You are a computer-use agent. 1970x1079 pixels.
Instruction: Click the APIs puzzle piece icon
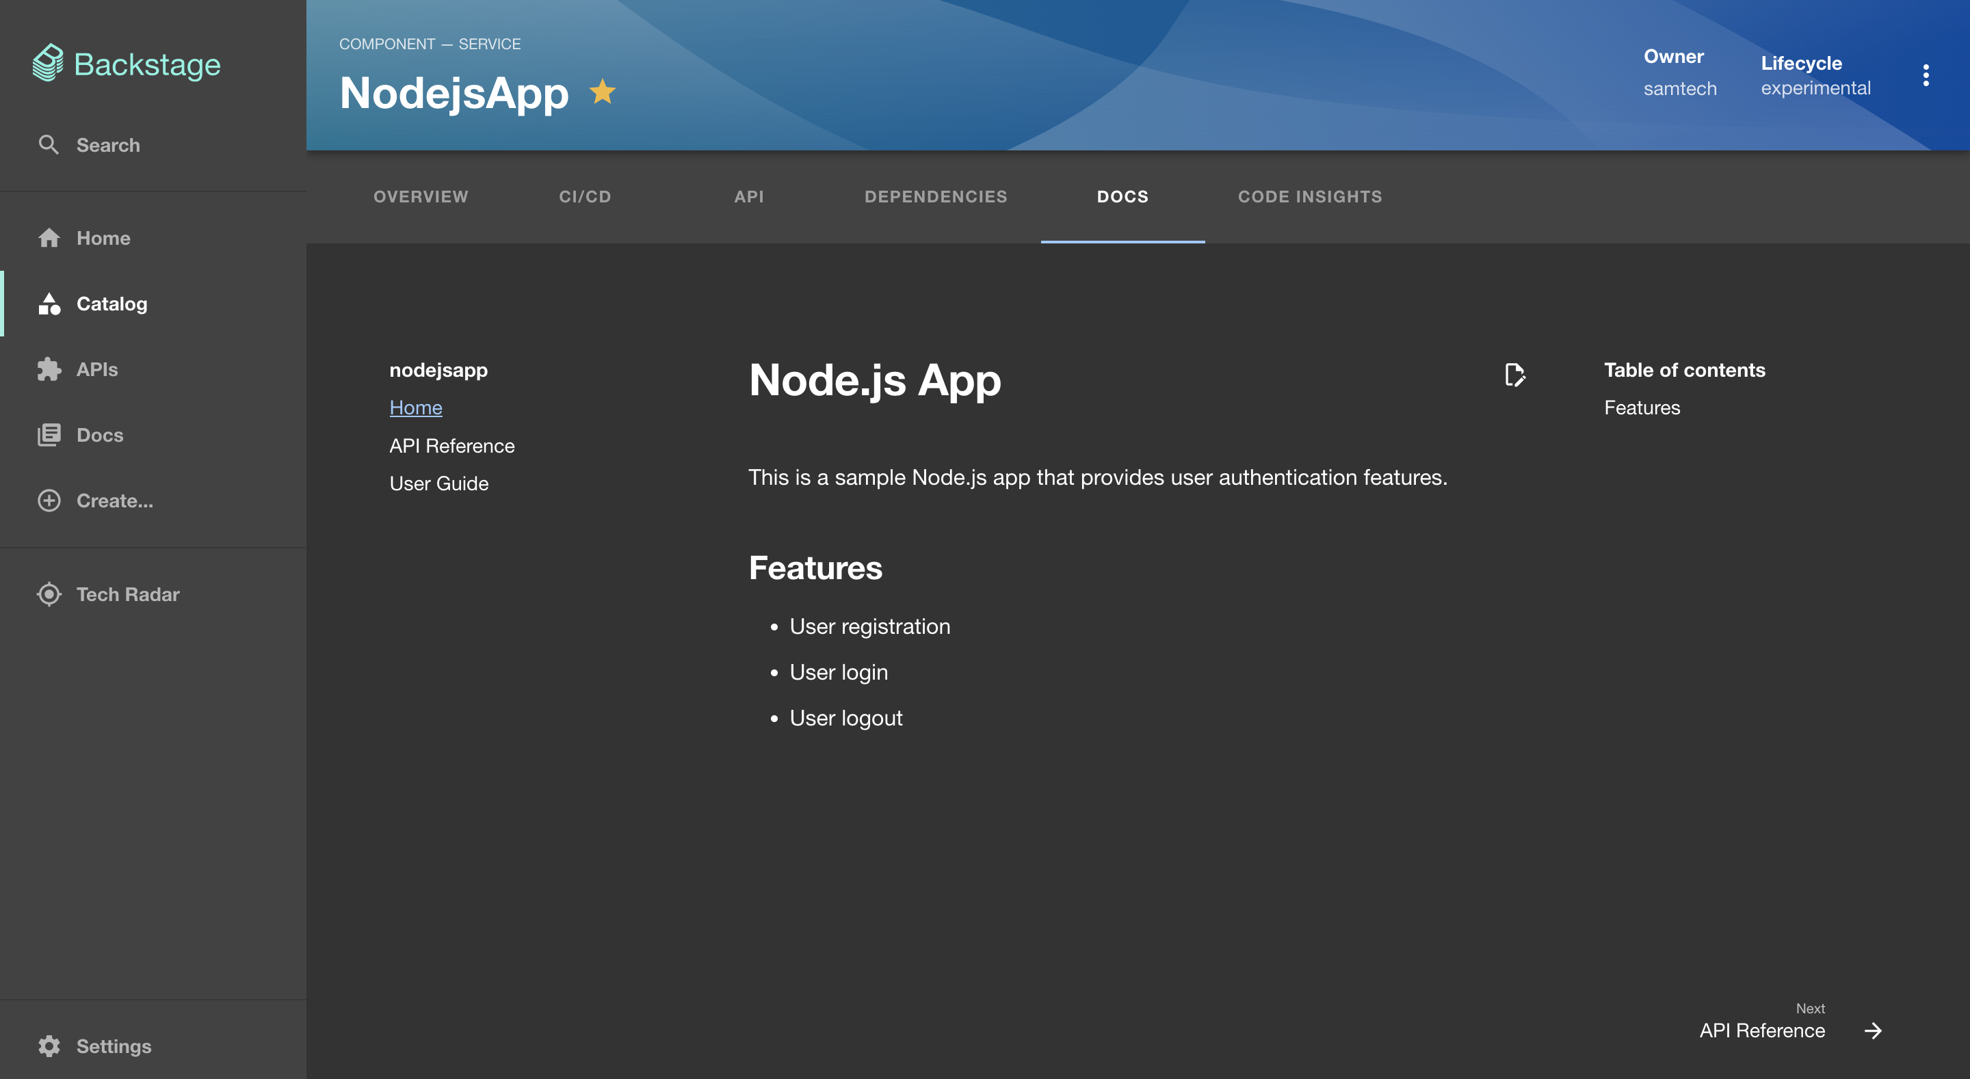(49, 369)
